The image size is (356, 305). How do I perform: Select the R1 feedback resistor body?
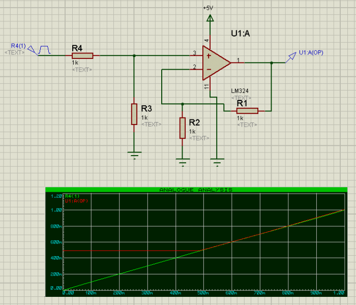pyautogui.click(x=247, y=110)
